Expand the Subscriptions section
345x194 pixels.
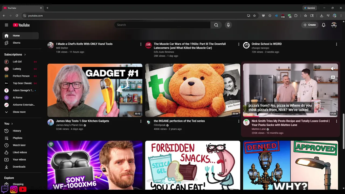(x=15, y=54)
